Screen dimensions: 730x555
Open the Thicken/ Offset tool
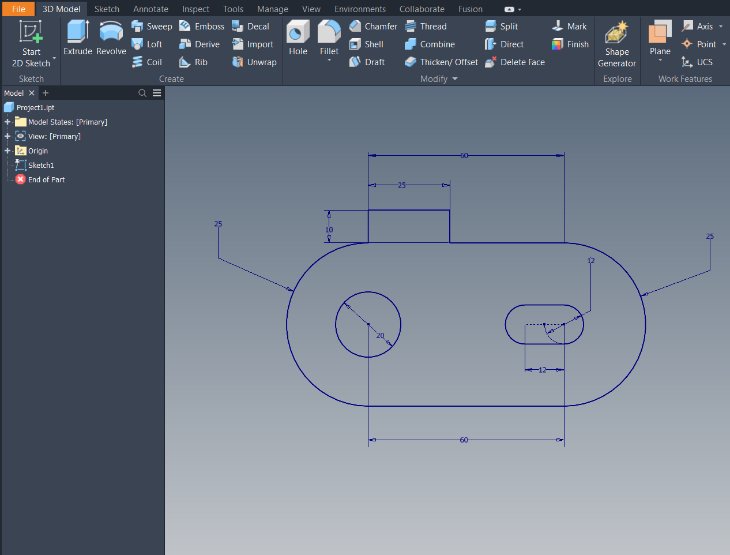click(x=441, y=62)
